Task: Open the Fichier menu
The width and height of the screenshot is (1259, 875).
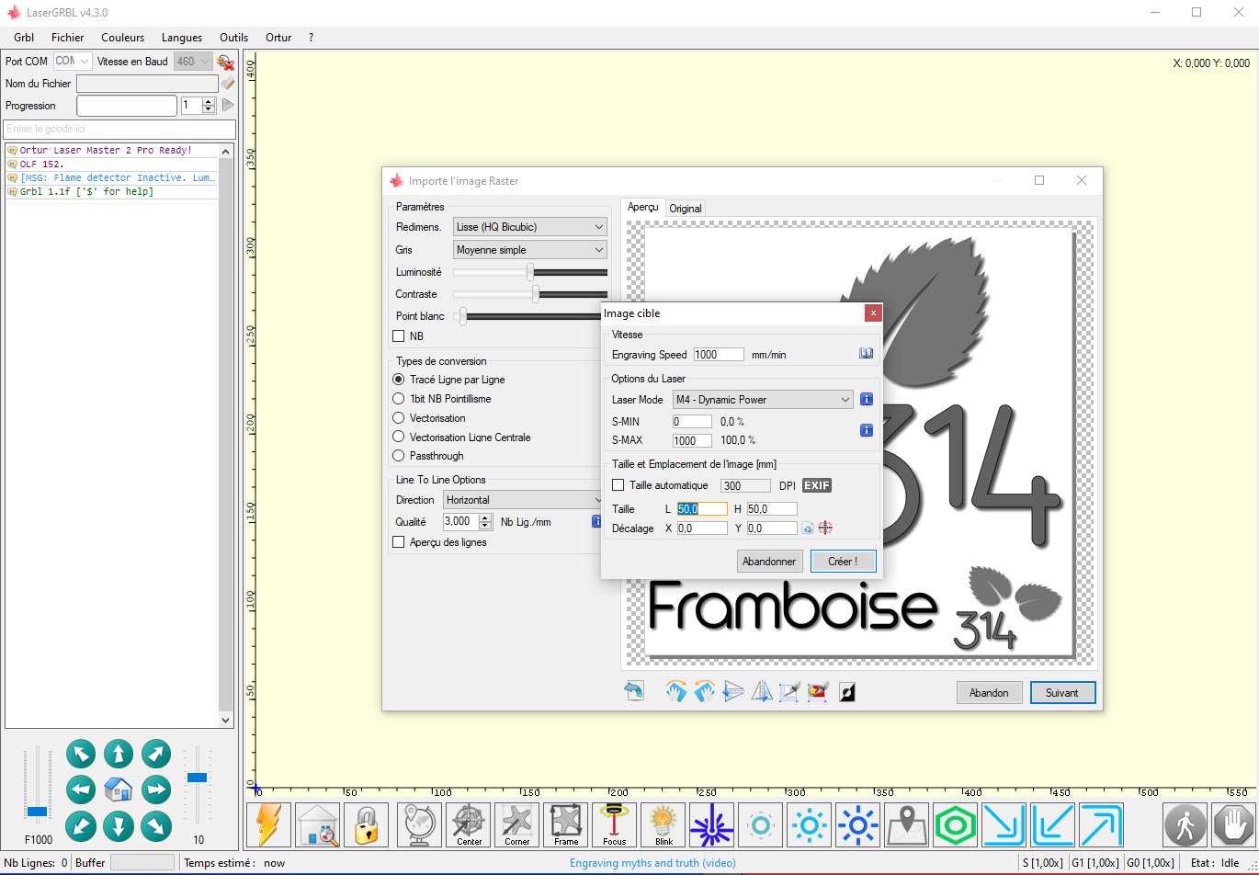Action: [x=67, y=38]
